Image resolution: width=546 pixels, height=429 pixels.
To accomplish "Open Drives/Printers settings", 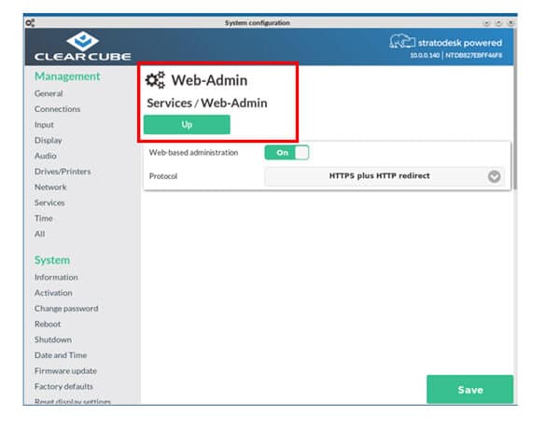I will [63, 172].
